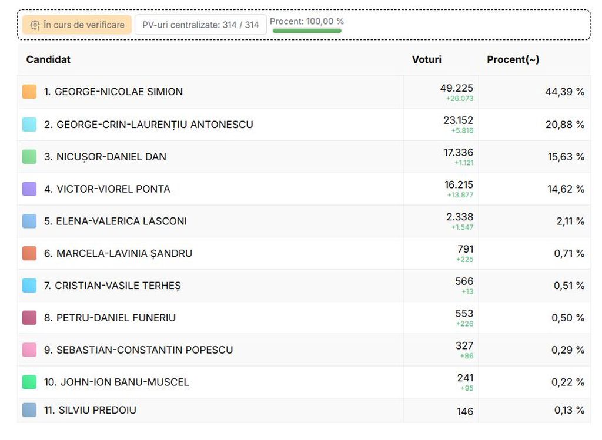
Task: Click the light blue swatch beside Antonescu
Action: [29, 125]
